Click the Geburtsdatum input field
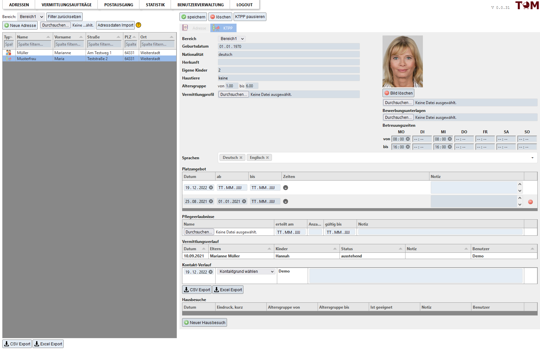540x349 pixels. tap(289, 47)
